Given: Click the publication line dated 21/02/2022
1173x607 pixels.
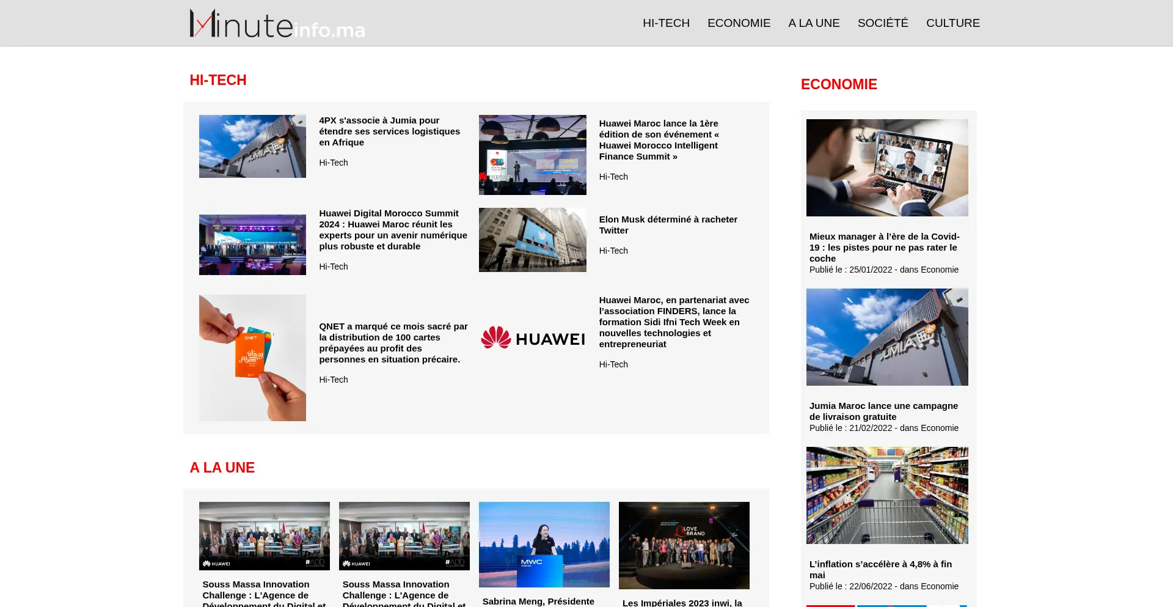Looking at the screenshot, I should [884, 428].
